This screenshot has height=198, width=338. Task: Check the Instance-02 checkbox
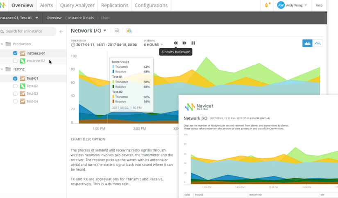pos(15,61)
